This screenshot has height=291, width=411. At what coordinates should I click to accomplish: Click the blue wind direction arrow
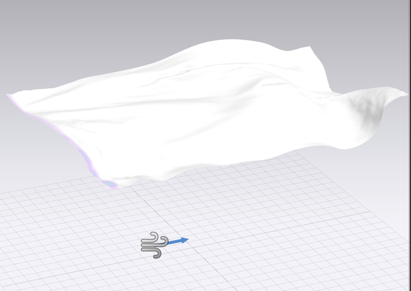coord(178,241)
